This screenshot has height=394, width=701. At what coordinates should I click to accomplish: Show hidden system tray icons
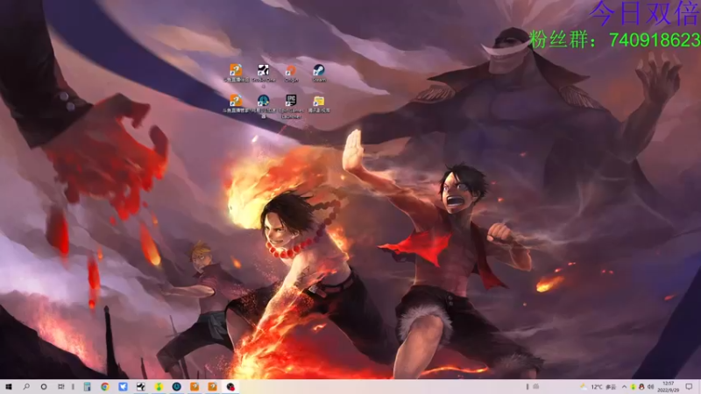pos(624,387)
